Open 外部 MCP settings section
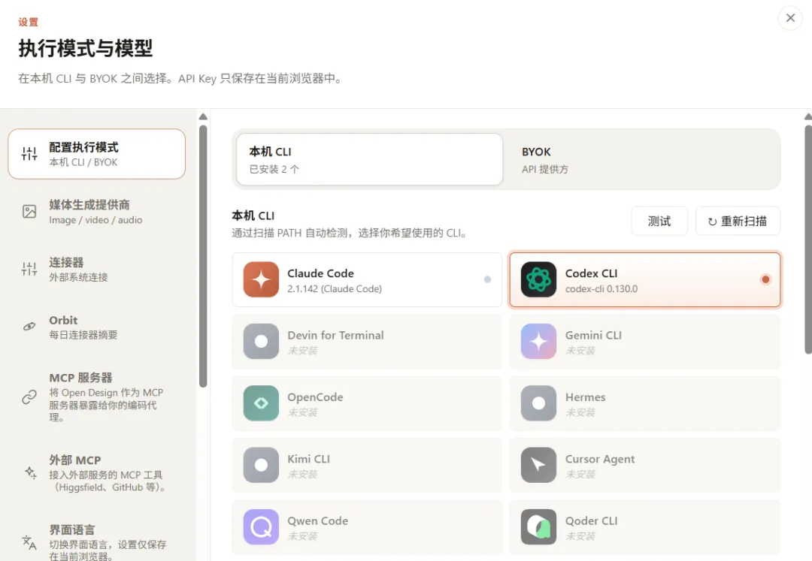The image size is (812, 561). click(97, 472)
